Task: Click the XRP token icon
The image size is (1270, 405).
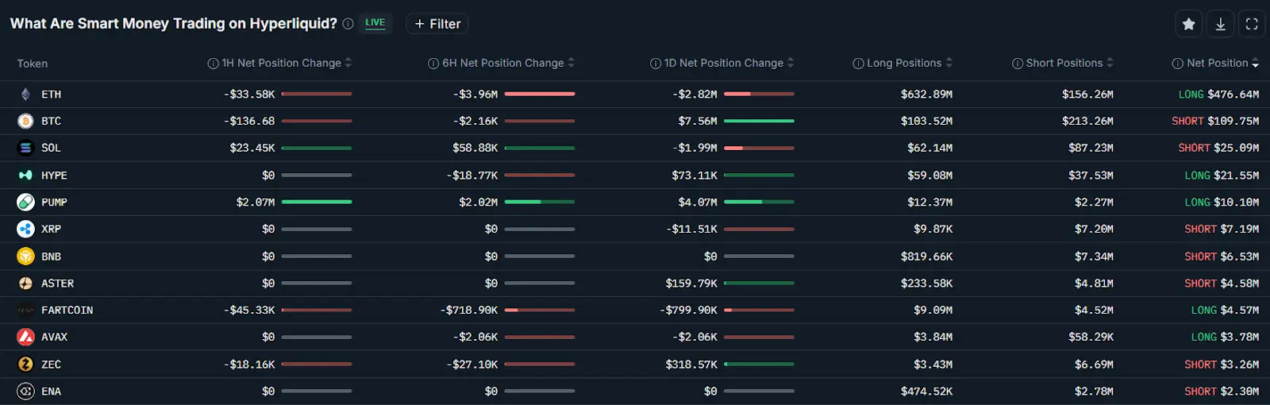Action: 25,229
